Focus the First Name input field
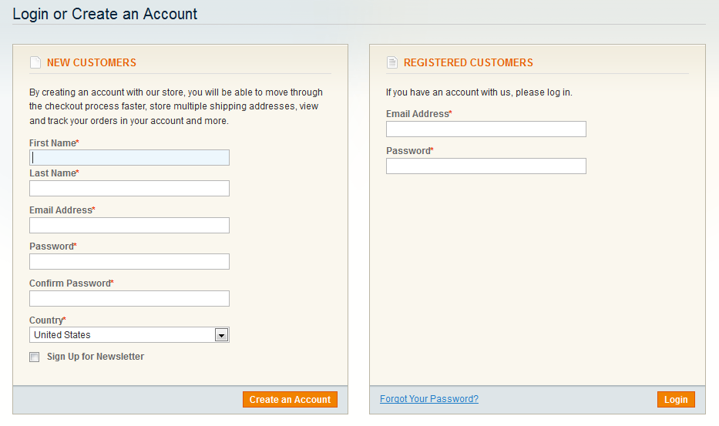Screen dimensions: 719x426 pyautogui.click(x=129, y=157)
